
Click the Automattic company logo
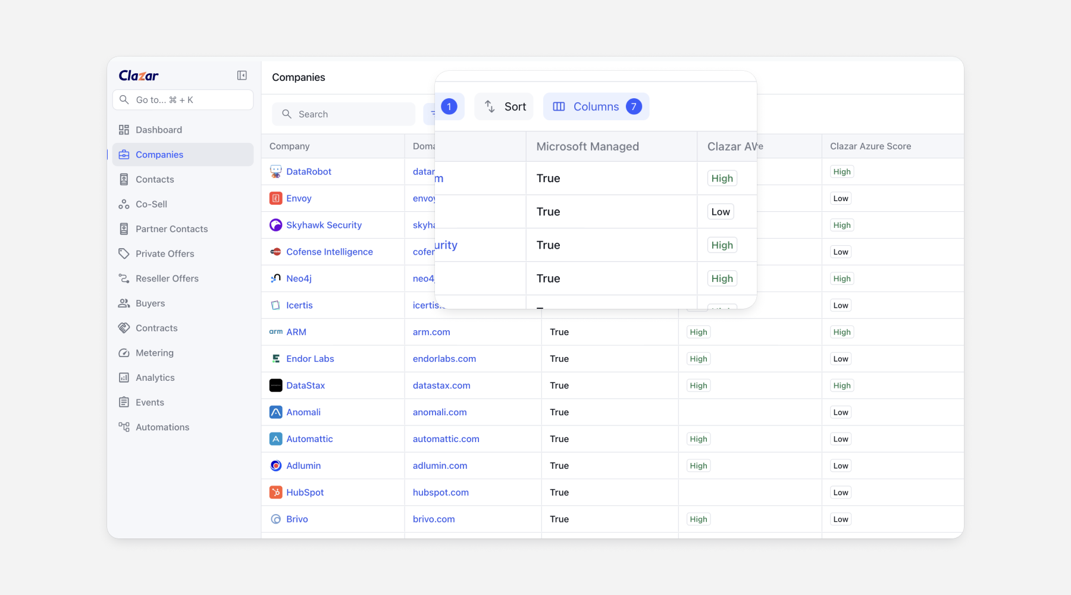point(276,439)
